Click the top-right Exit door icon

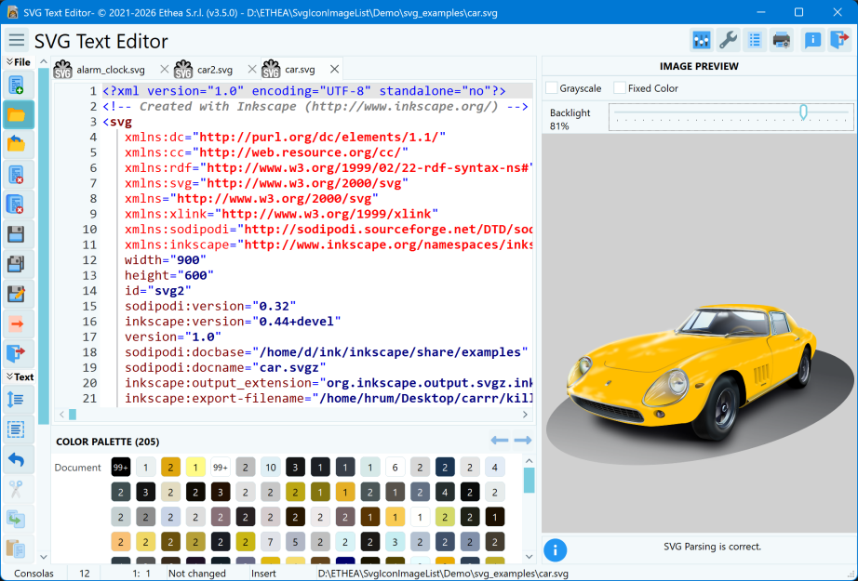tap(839, 40)
